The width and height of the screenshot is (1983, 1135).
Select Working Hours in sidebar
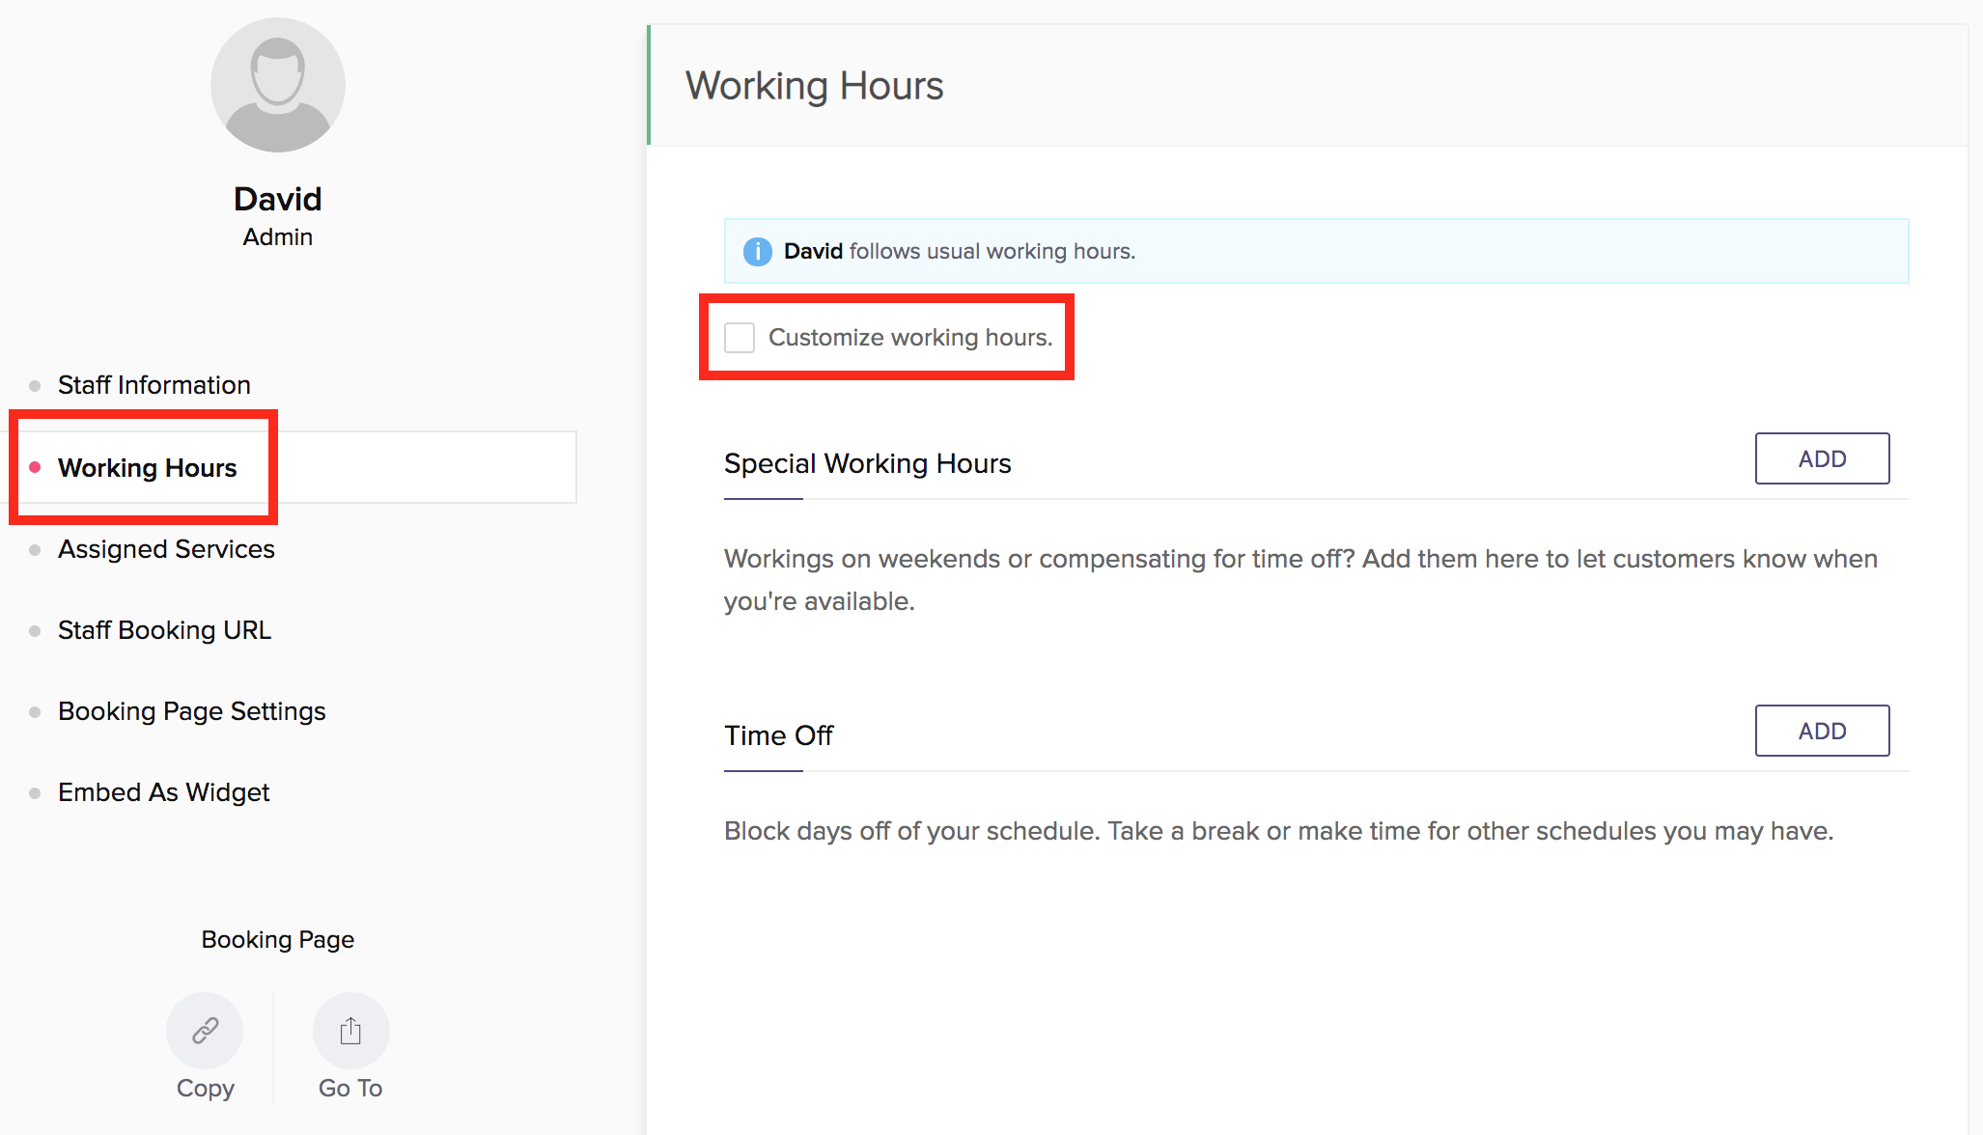point(147,468)
